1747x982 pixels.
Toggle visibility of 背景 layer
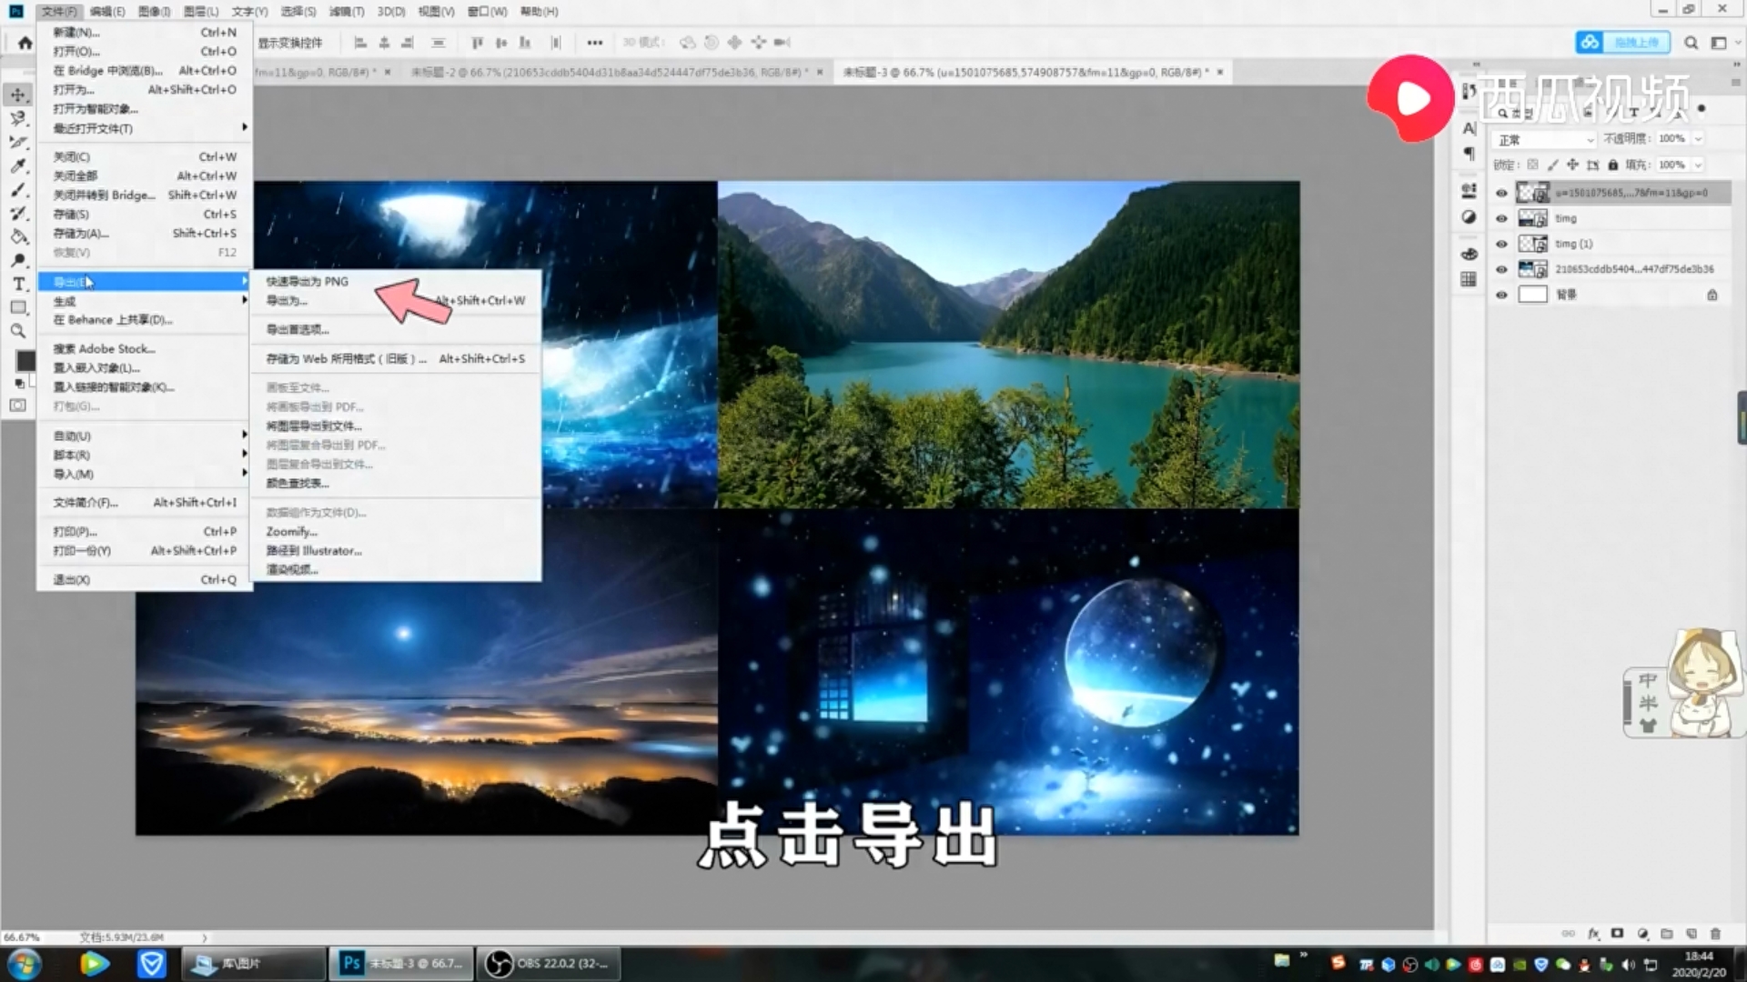pyautogui.click(x=1501, y=295)
